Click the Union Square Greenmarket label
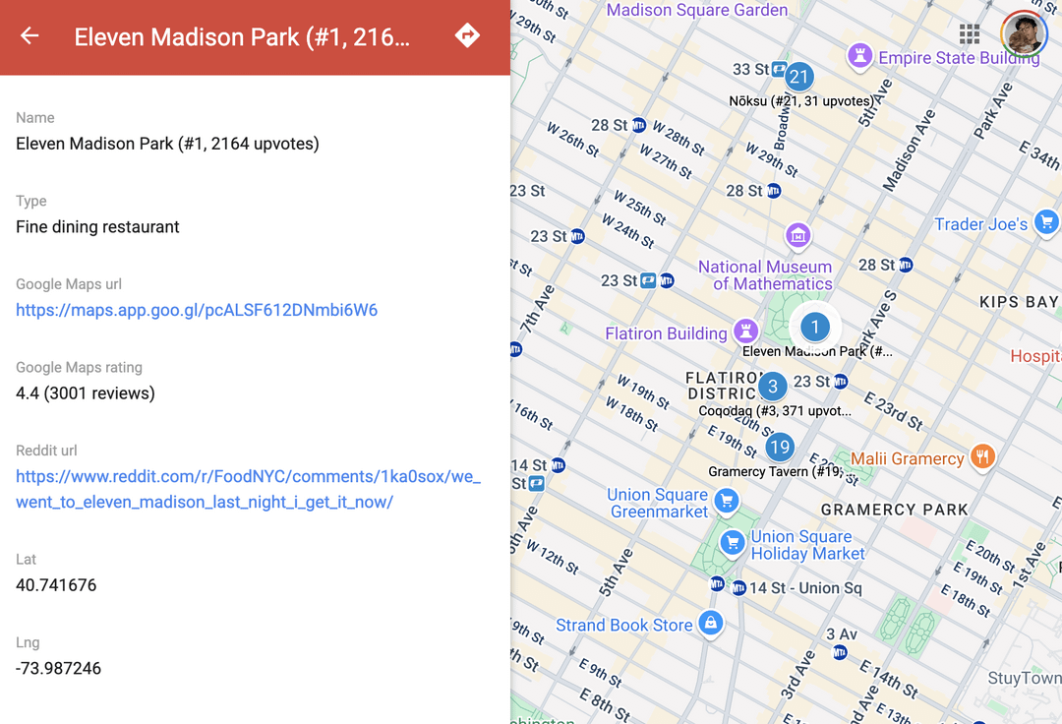1062x724 pixels. (658, 504)
